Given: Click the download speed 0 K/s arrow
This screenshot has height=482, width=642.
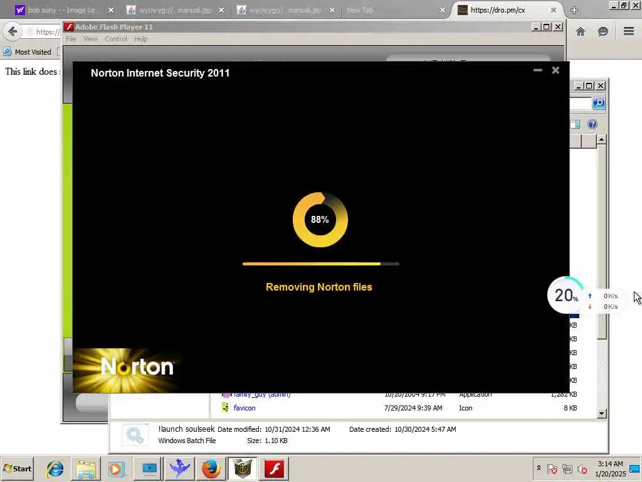Looking at the screenshot, I should [589, 306].
